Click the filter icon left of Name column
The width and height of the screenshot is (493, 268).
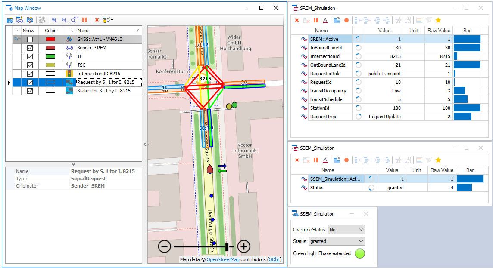click(x=73, y=31)
